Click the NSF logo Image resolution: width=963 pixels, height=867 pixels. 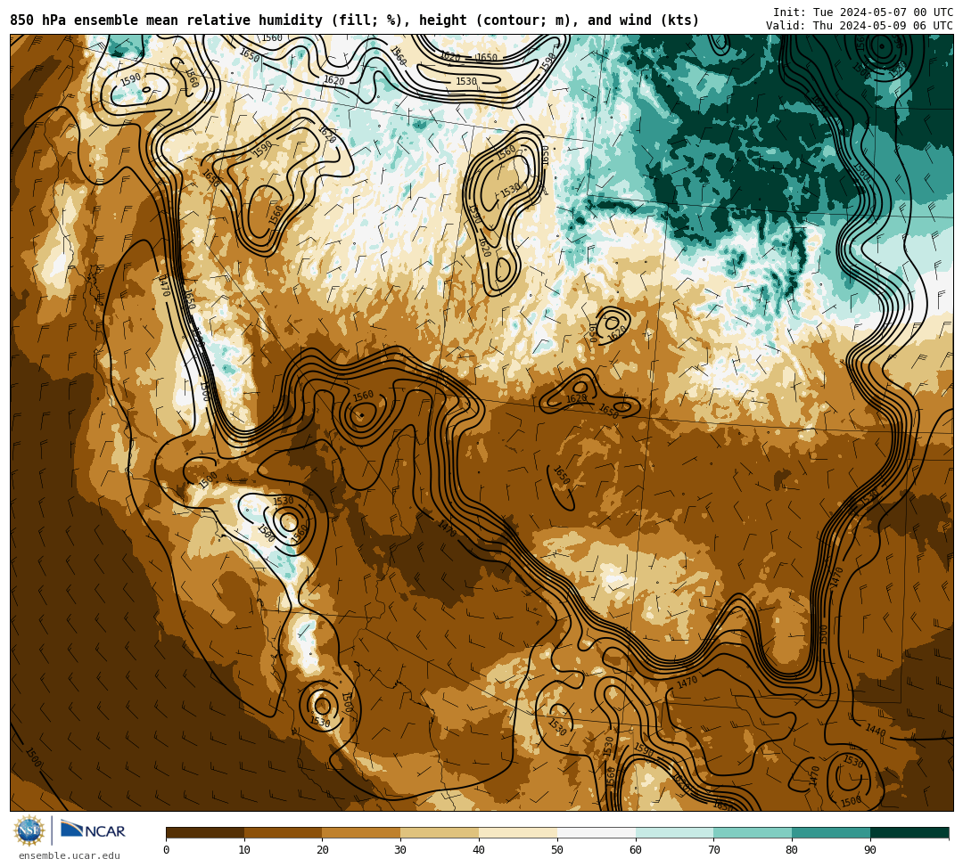[x=29, y=830]
